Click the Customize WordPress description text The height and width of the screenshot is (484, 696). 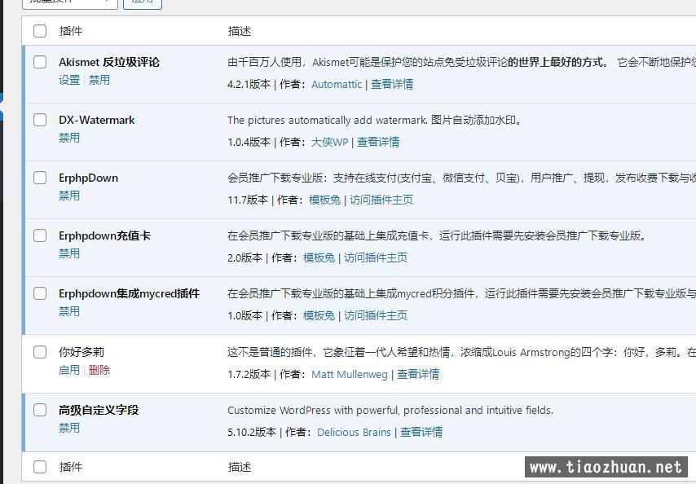click(390, 411)
